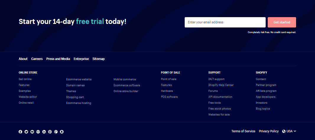Viewport: 315px width, 140px height.
Task: Open the Ecommerce hosting link
Action: [x=79, y=103]
